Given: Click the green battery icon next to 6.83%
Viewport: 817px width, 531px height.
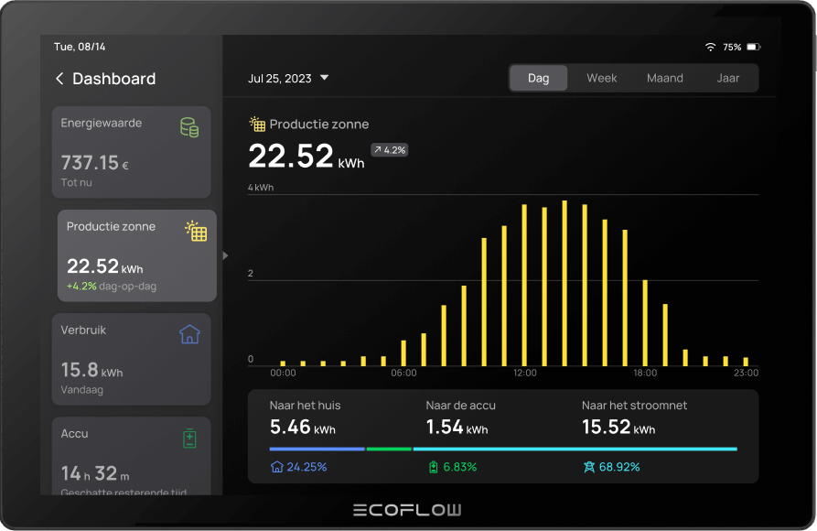Looking at the screenshot, I should (x=434, y=467).
